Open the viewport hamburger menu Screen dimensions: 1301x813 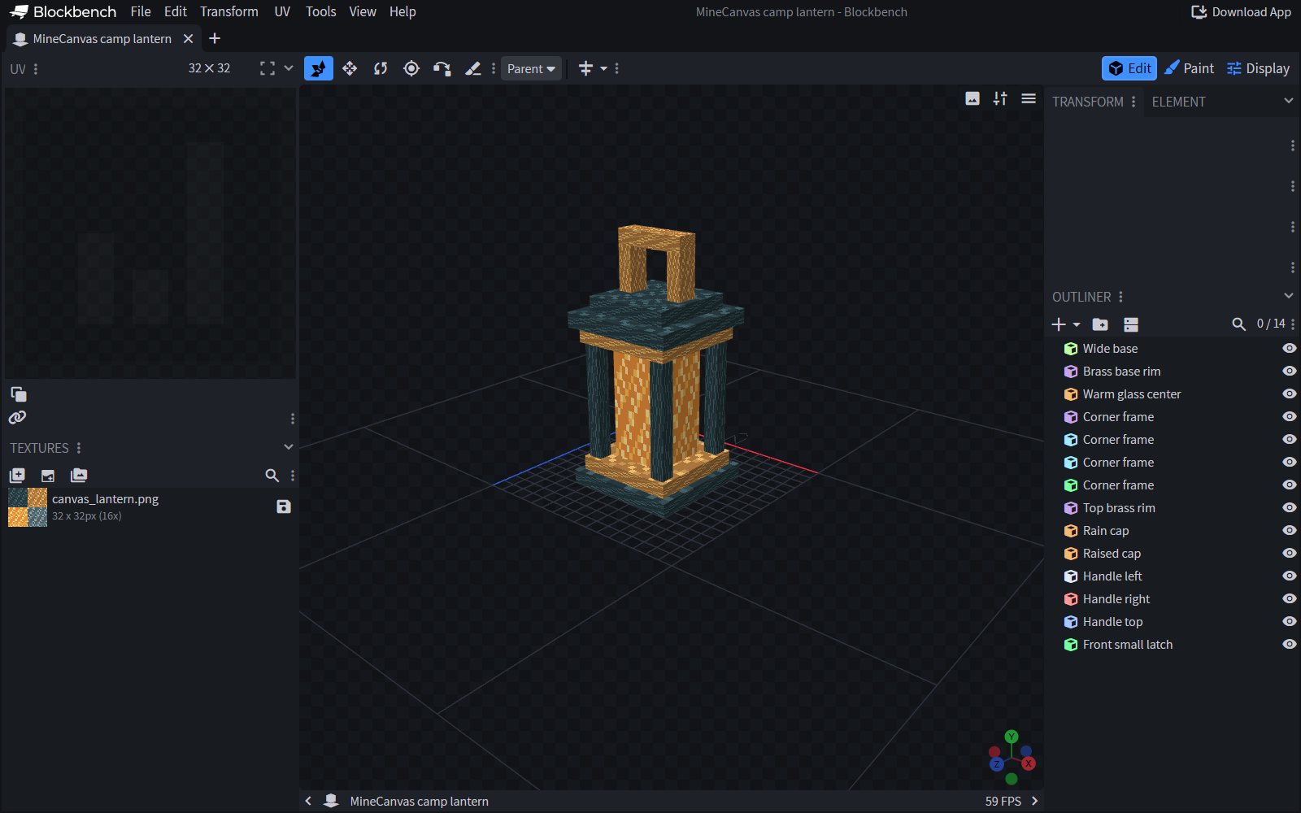[1029, 98]
